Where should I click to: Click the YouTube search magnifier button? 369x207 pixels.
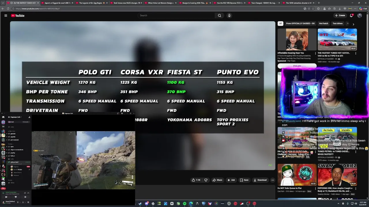(219, 16)
